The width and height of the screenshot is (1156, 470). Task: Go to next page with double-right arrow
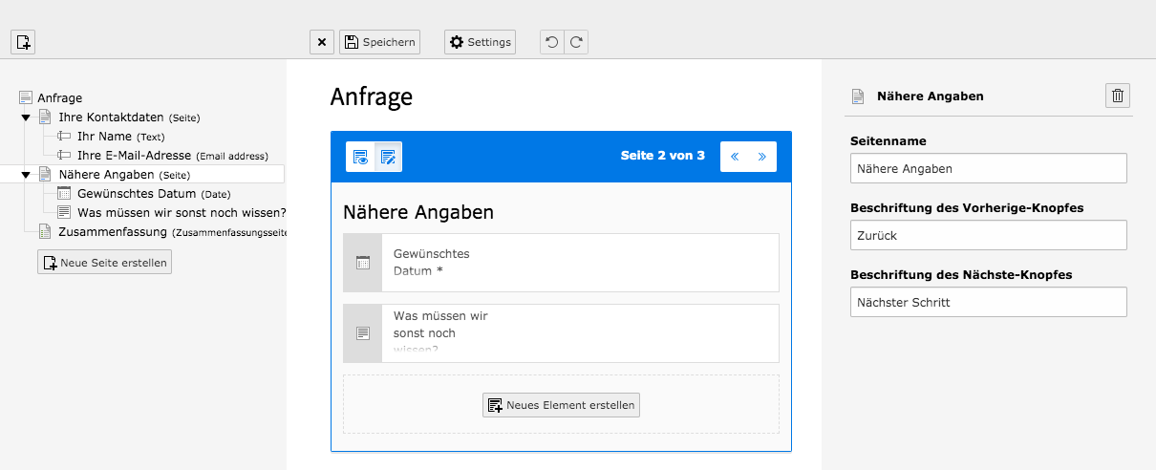pos(762,156)
